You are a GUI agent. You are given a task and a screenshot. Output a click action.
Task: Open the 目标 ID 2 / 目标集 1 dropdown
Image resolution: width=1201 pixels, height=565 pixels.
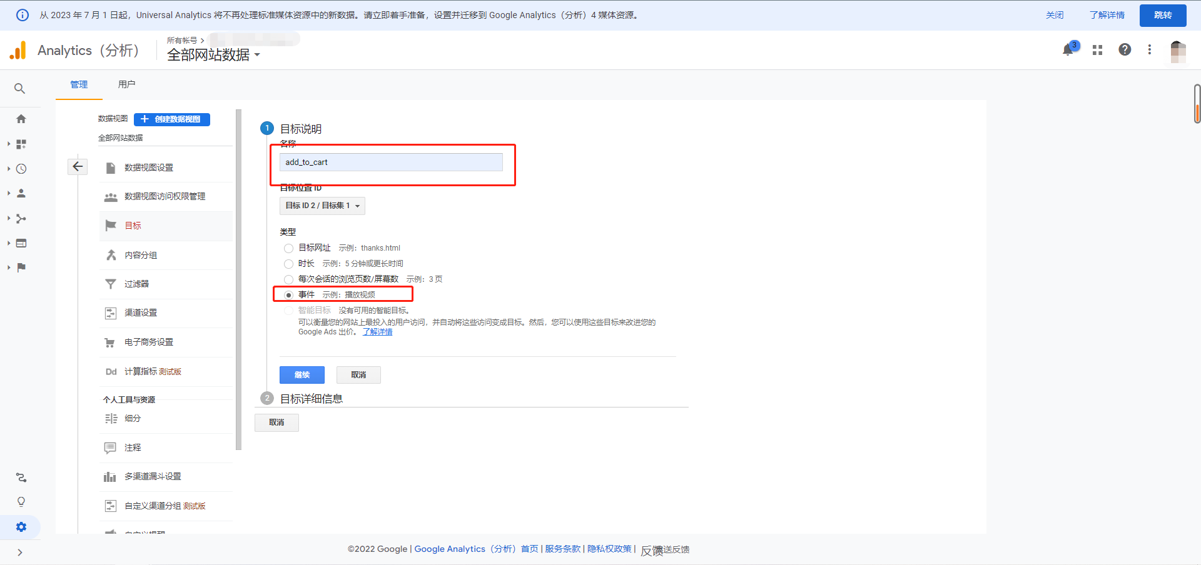[322, 206]
